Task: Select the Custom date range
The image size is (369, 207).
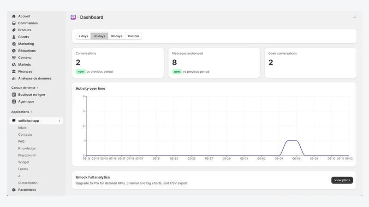Action: (133, 36)
